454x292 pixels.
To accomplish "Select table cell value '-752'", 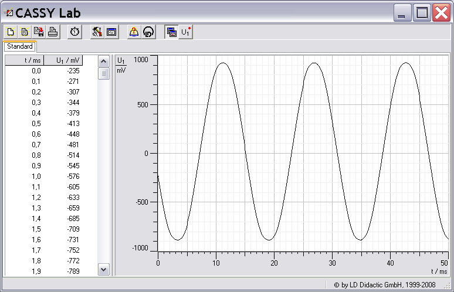I will pyautogui.click(x=73, y=250).
